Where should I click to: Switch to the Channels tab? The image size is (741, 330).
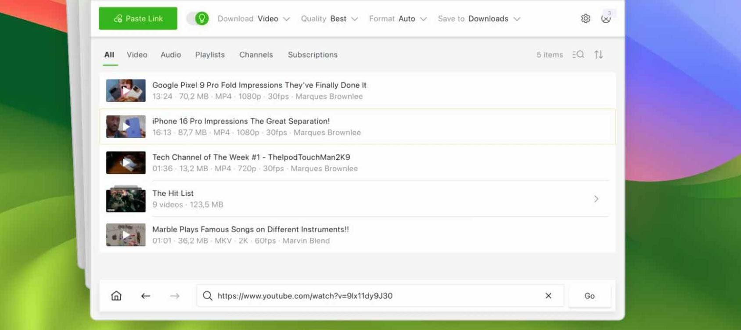click(x=256, y=55)
